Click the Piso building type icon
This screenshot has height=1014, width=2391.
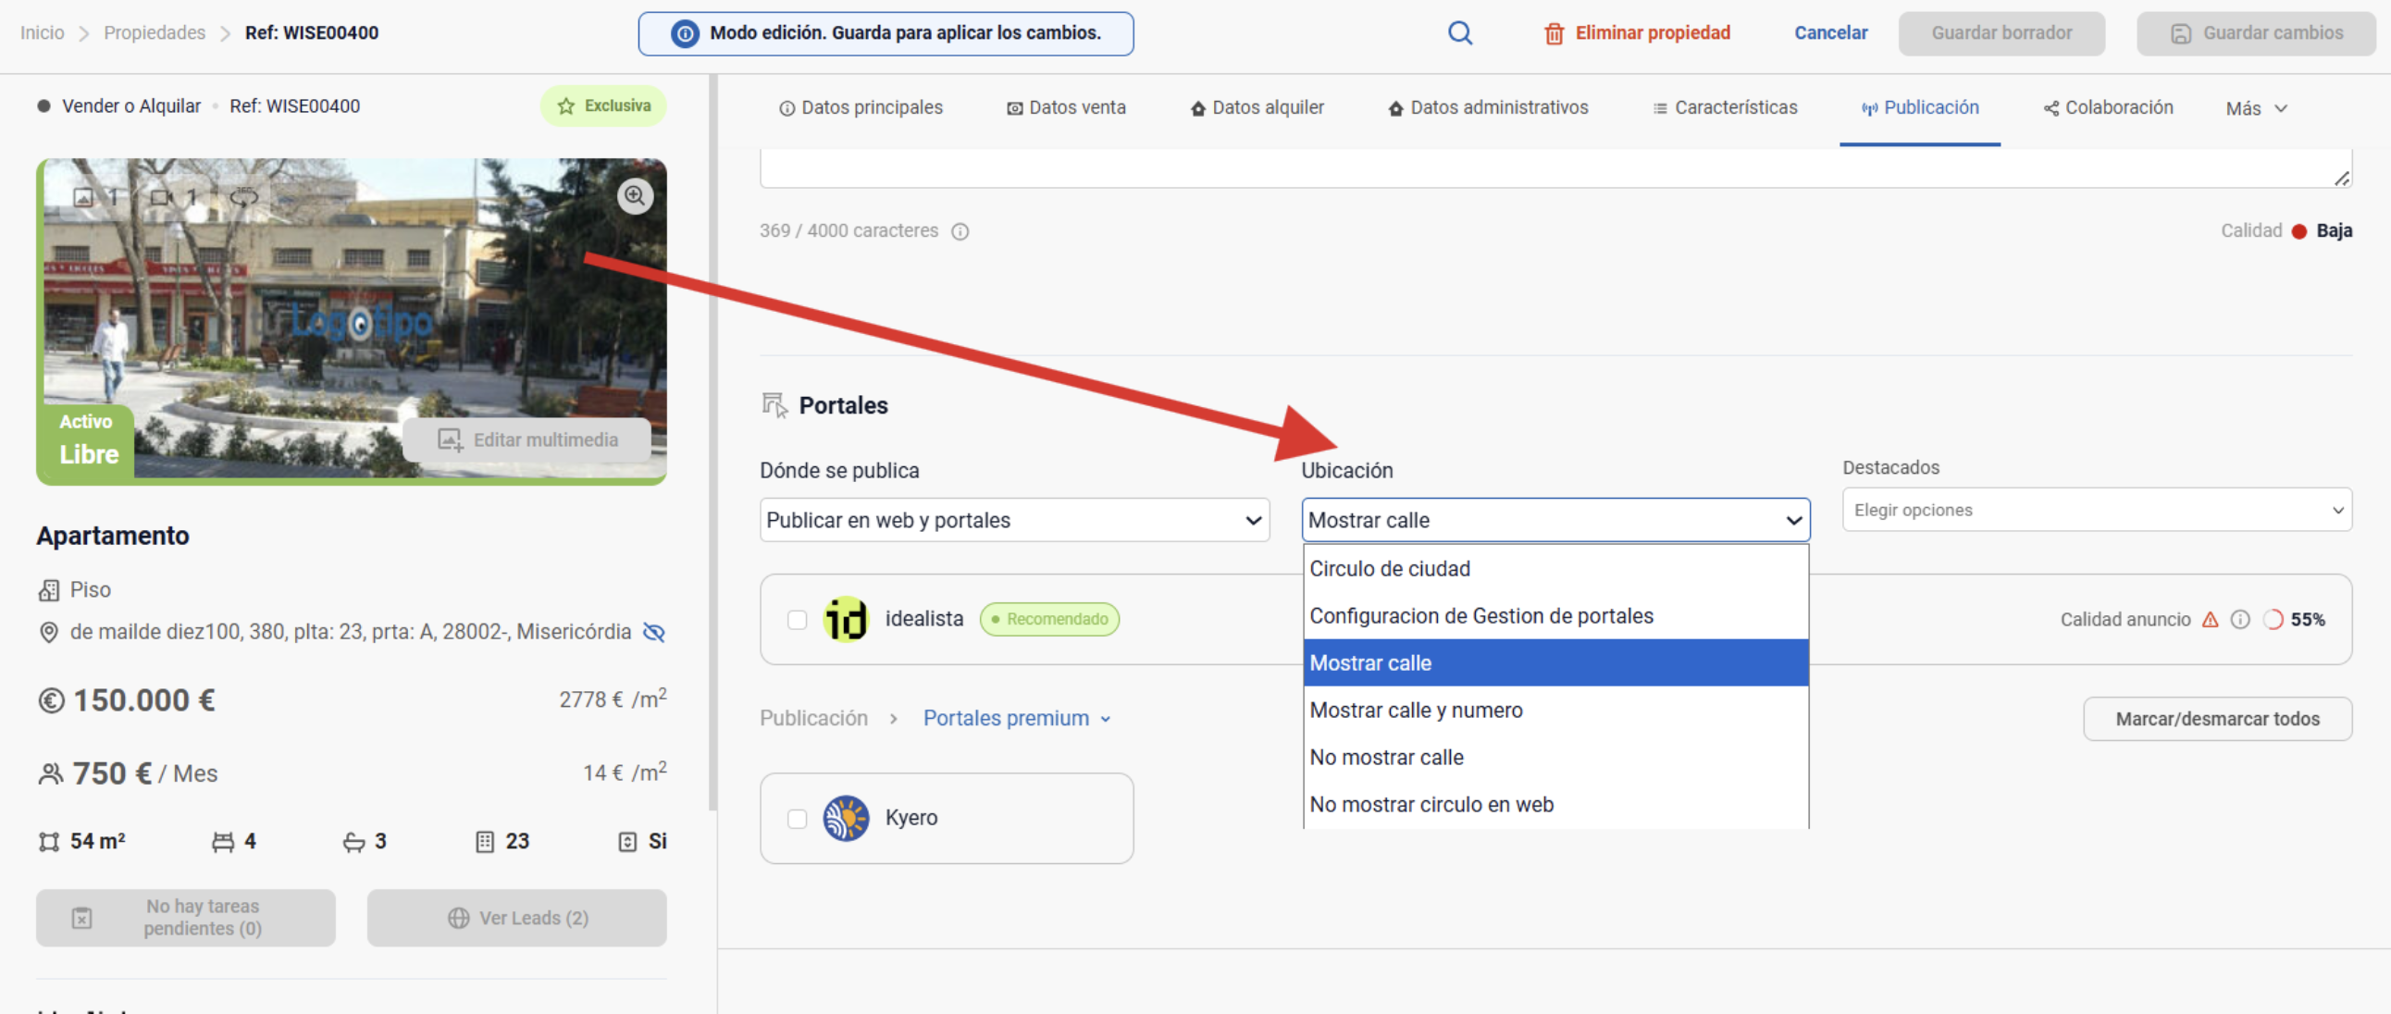(x=48, y=590)
